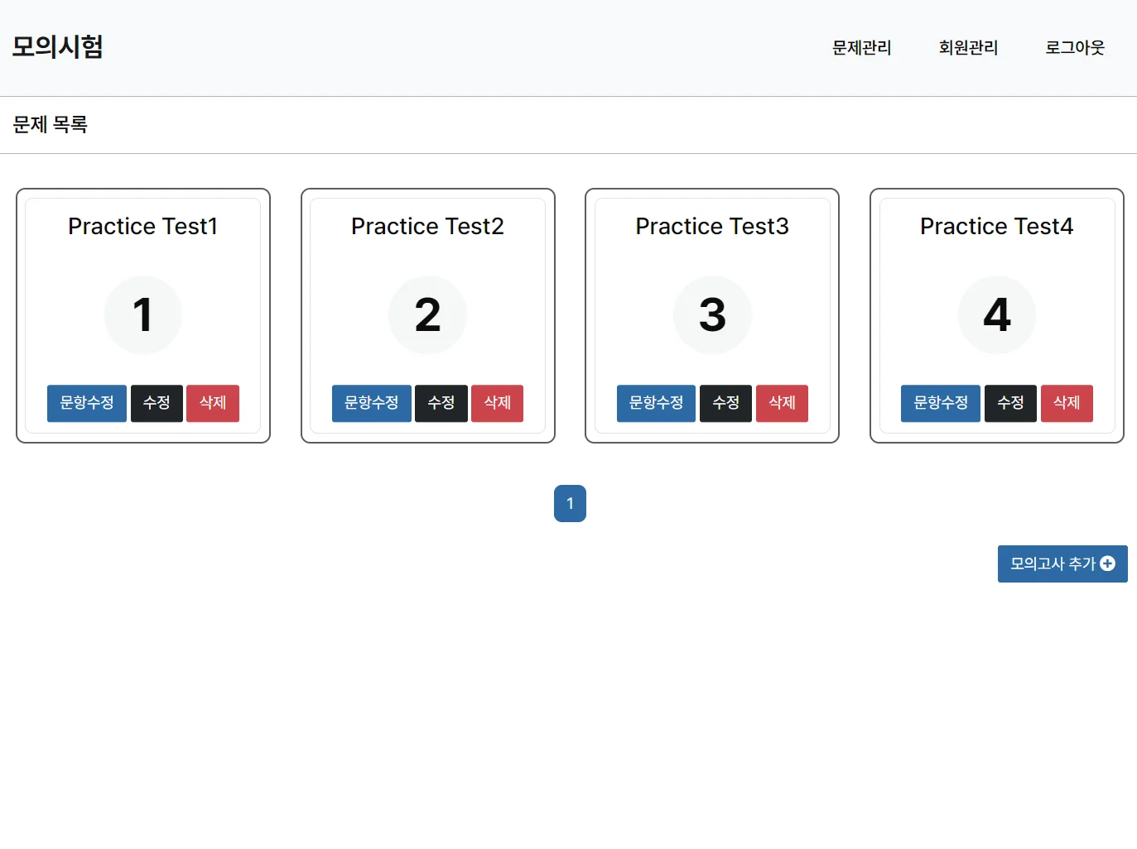The height and width of the screenshot is (849, 1137).
Task: Click the Practice Test4 title
Action: click(997, 226)
